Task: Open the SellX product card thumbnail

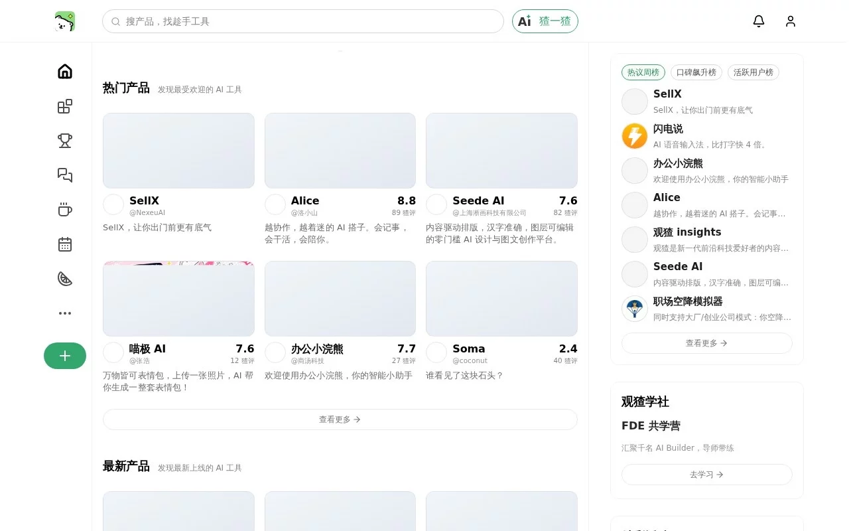Action: [178, 151]
